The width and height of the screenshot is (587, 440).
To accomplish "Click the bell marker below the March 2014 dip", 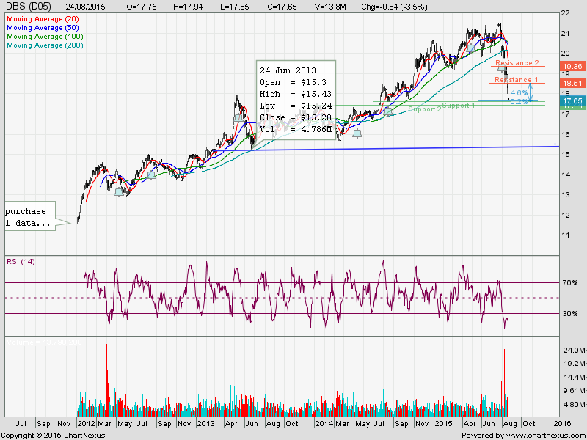I will (357, 133).
